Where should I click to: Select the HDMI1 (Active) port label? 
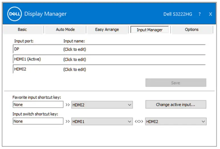pos(27,59)
